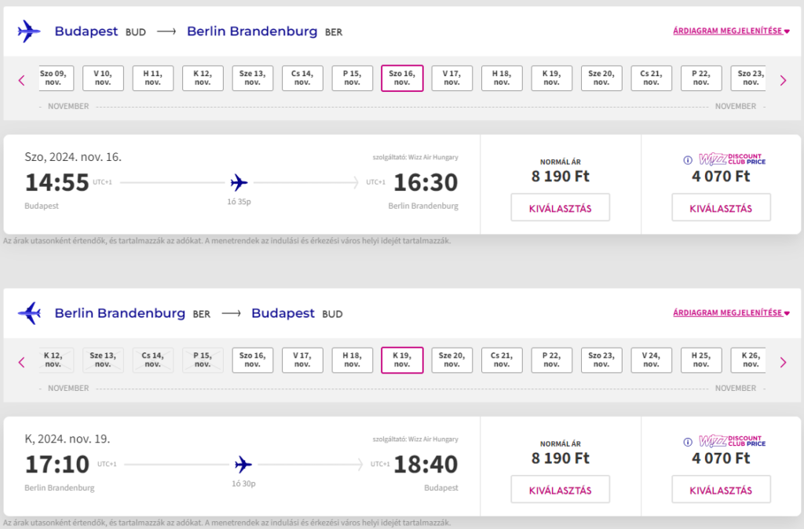Choose return normal price Kiválasztás button

tap(561, 490)
